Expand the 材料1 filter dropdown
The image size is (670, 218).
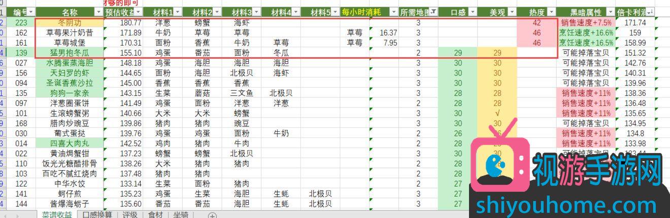pos(178,12)
